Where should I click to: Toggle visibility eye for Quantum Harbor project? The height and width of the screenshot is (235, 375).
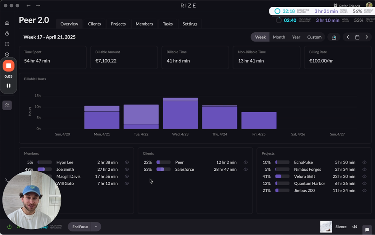364,184
